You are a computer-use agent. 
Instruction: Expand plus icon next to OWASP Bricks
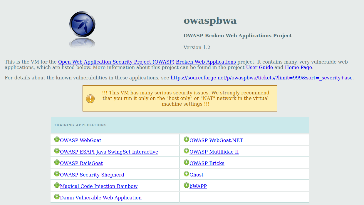(x=186, y=162)
